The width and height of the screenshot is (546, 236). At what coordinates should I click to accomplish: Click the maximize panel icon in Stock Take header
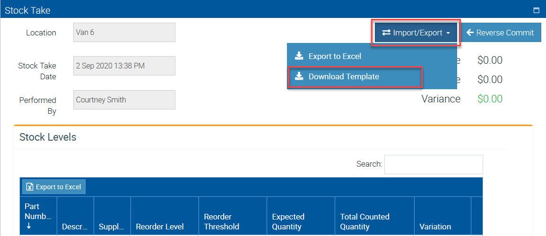[536, 10]
